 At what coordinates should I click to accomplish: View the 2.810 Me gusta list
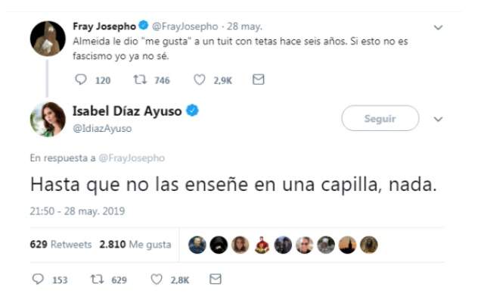[135, 245]
